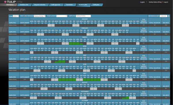Click the March row entitlement value 25,0
Viewport: 173px width, 105px height.
pos(25,43)
